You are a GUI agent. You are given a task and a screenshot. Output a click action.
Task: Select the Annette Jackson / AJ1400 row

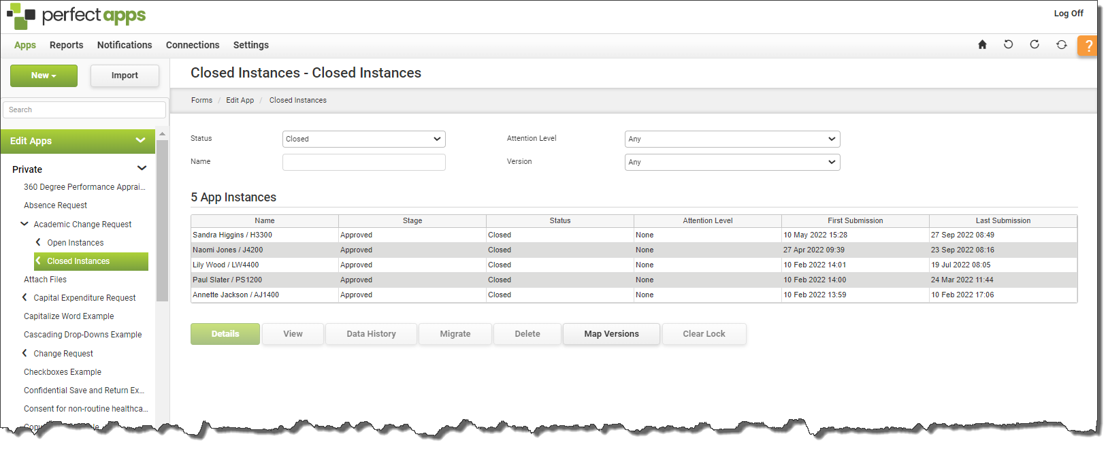634,295
